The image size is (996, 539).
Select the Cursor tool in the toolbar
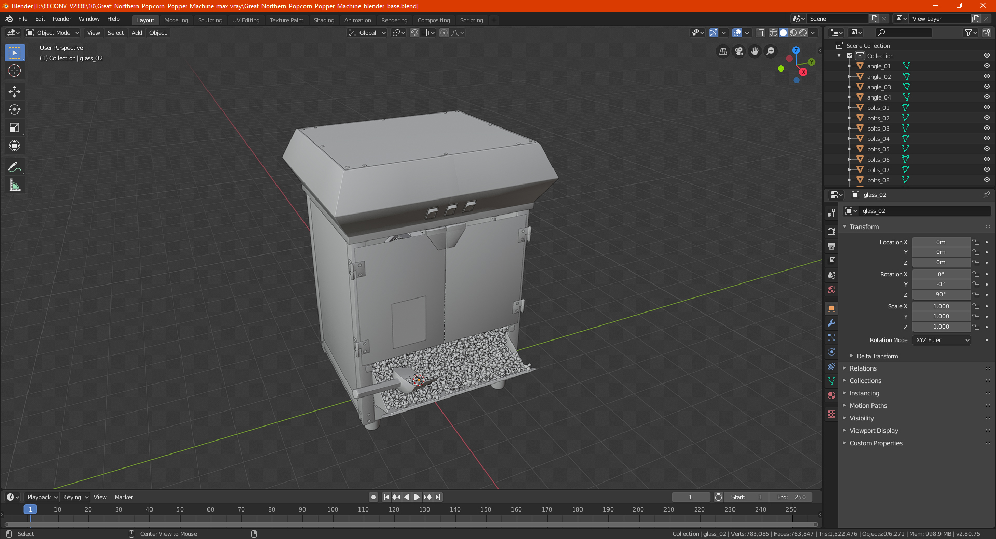[15, 70]
